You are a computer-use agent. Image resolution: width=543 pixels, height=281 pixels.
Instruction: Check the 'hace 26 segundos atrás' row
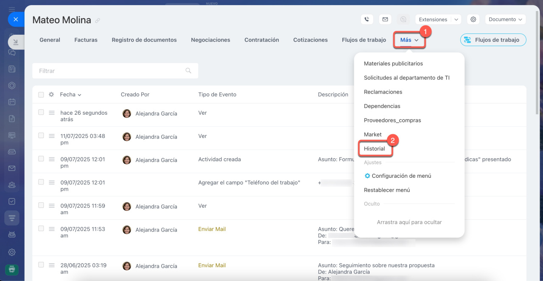point(41,113)
